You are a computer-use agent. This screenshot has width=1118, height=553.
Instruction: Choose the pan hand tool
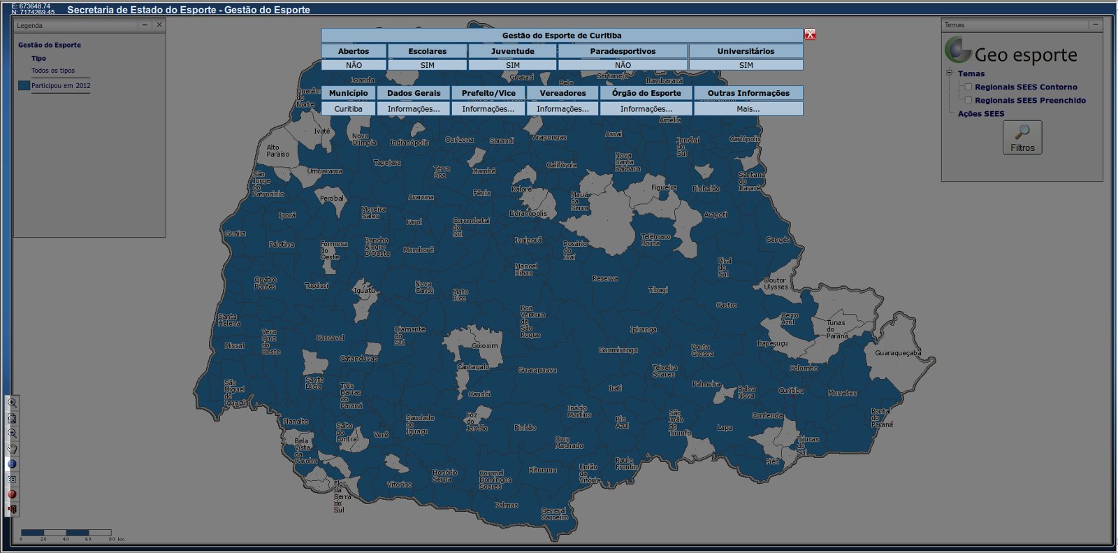(x=12, y=449)
